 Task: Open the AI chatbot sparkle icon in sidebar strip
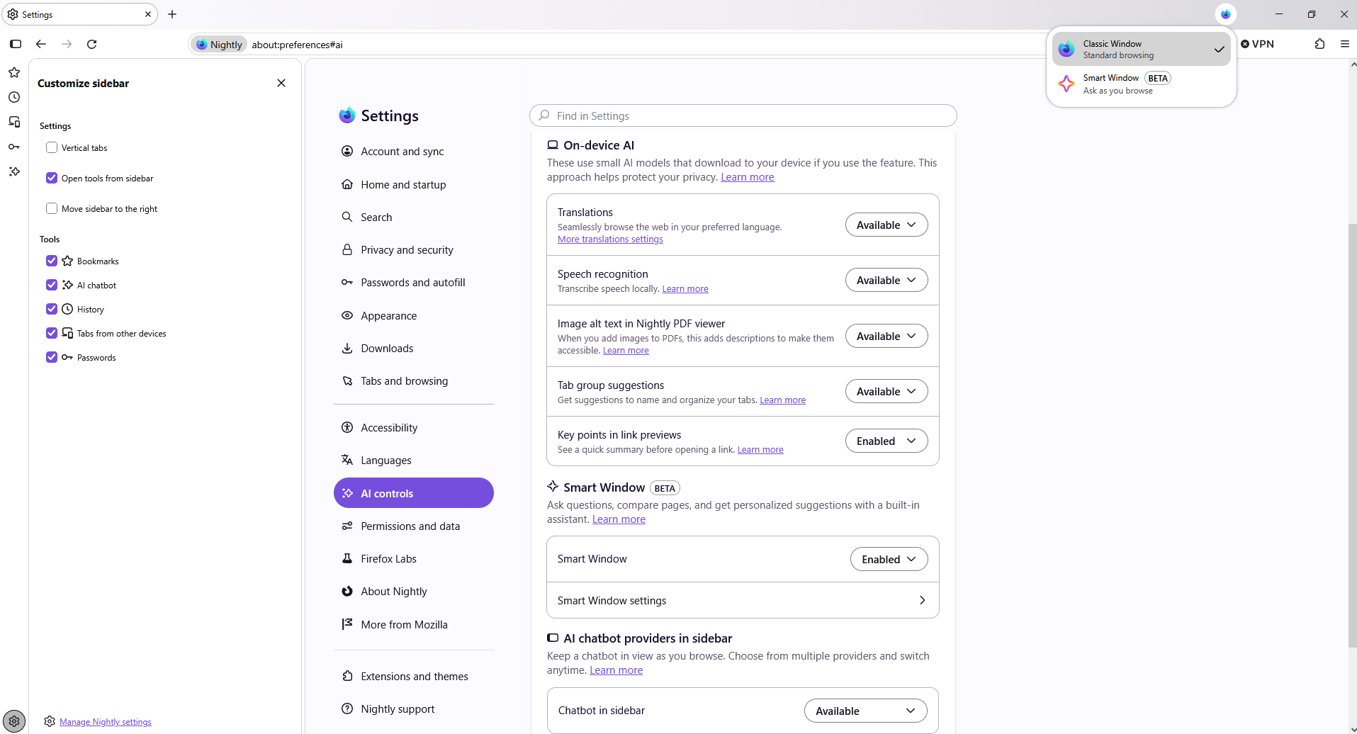[14, 171]
